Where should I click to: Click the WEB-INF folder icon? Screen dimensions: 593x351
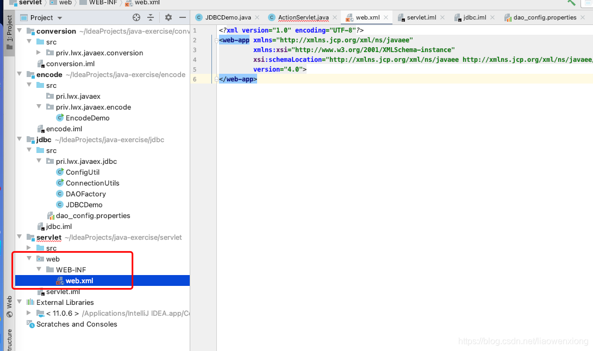click(50, 270)
